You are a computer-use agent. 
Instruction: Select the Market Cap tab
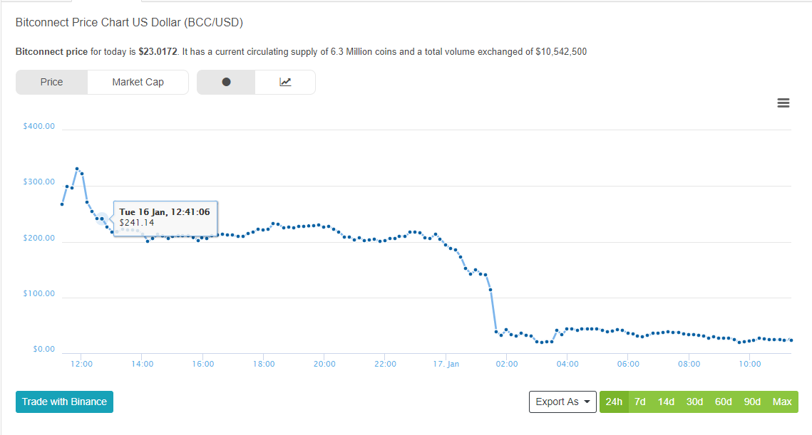(x=138, y=83)
